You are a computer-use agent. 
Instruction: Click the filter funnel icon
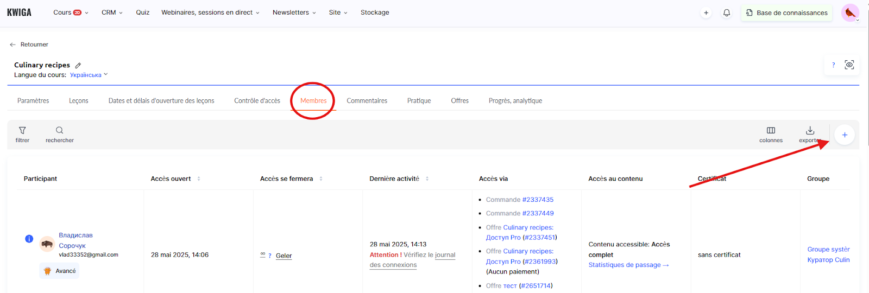[x=22, y=131]
